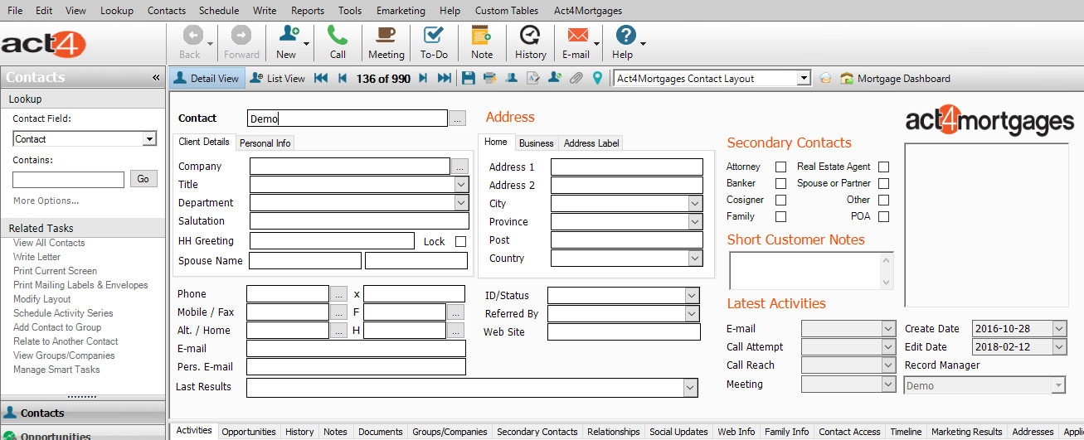
Task: Open the Country dropdown
Action: pos(695,259)
